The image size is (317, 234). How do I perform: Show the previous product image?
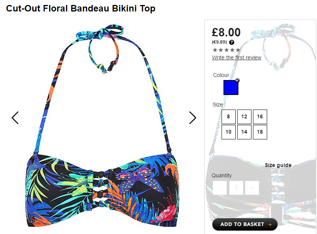(x=15, y=118)
